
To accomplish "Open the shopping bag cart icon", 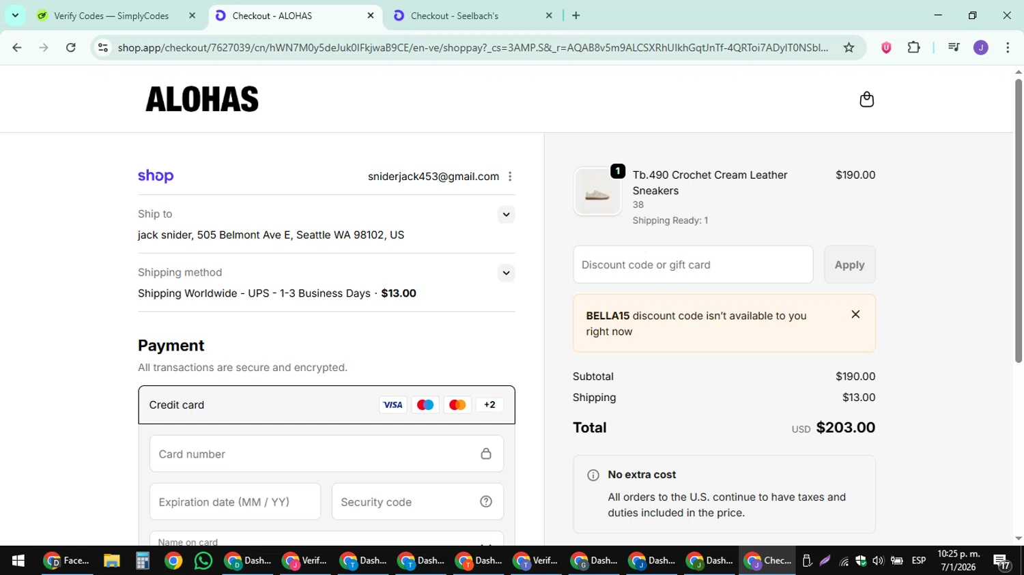I will (866, 100).
